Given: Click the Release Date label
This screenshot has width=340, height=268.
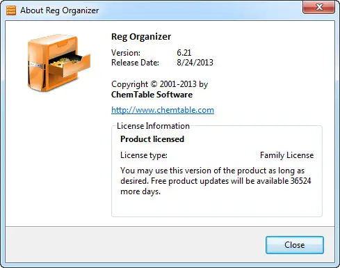Looking at the screenshot, I should [135, 63].
